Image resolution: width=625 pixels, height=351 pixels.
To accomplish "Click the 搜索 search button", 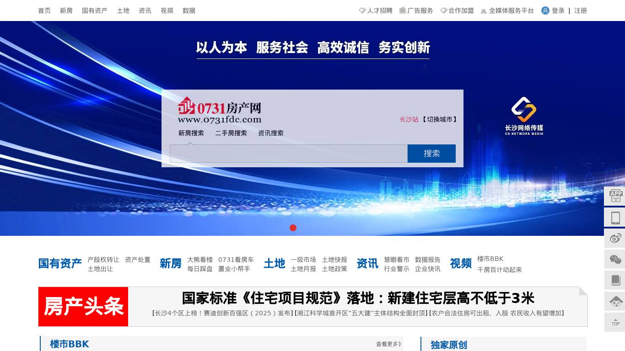I will point(431,154).
